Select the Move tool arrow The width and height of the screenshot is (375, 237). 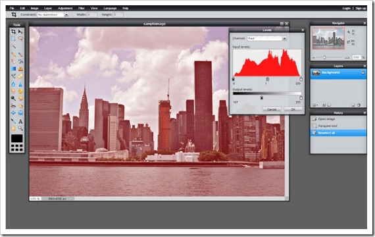(20, 32)
